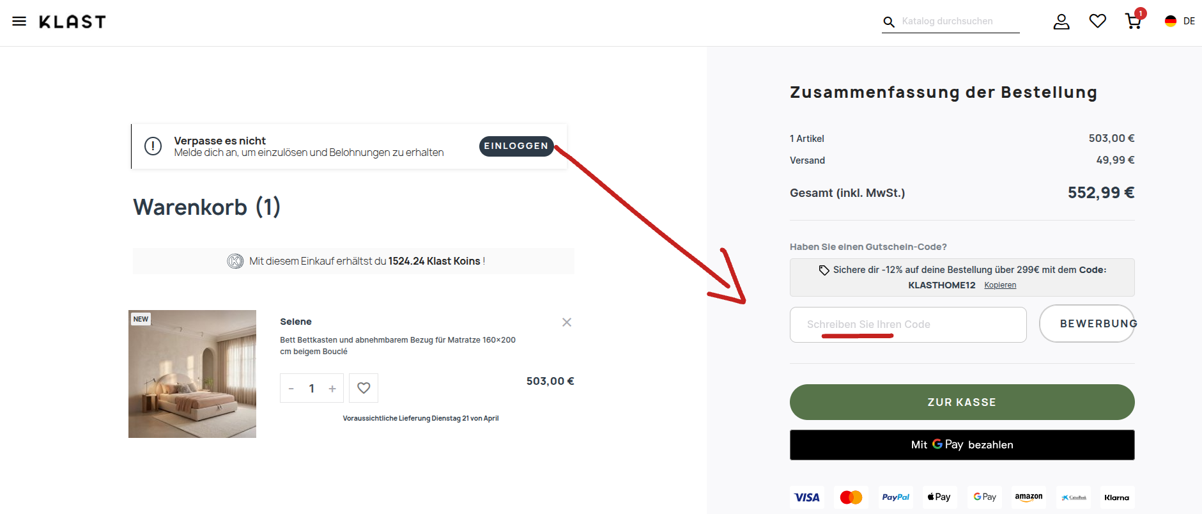Remove Selene item from cart
This screenshot has height=514, width=1202.
pyautogui.click(x=567, y=322)
